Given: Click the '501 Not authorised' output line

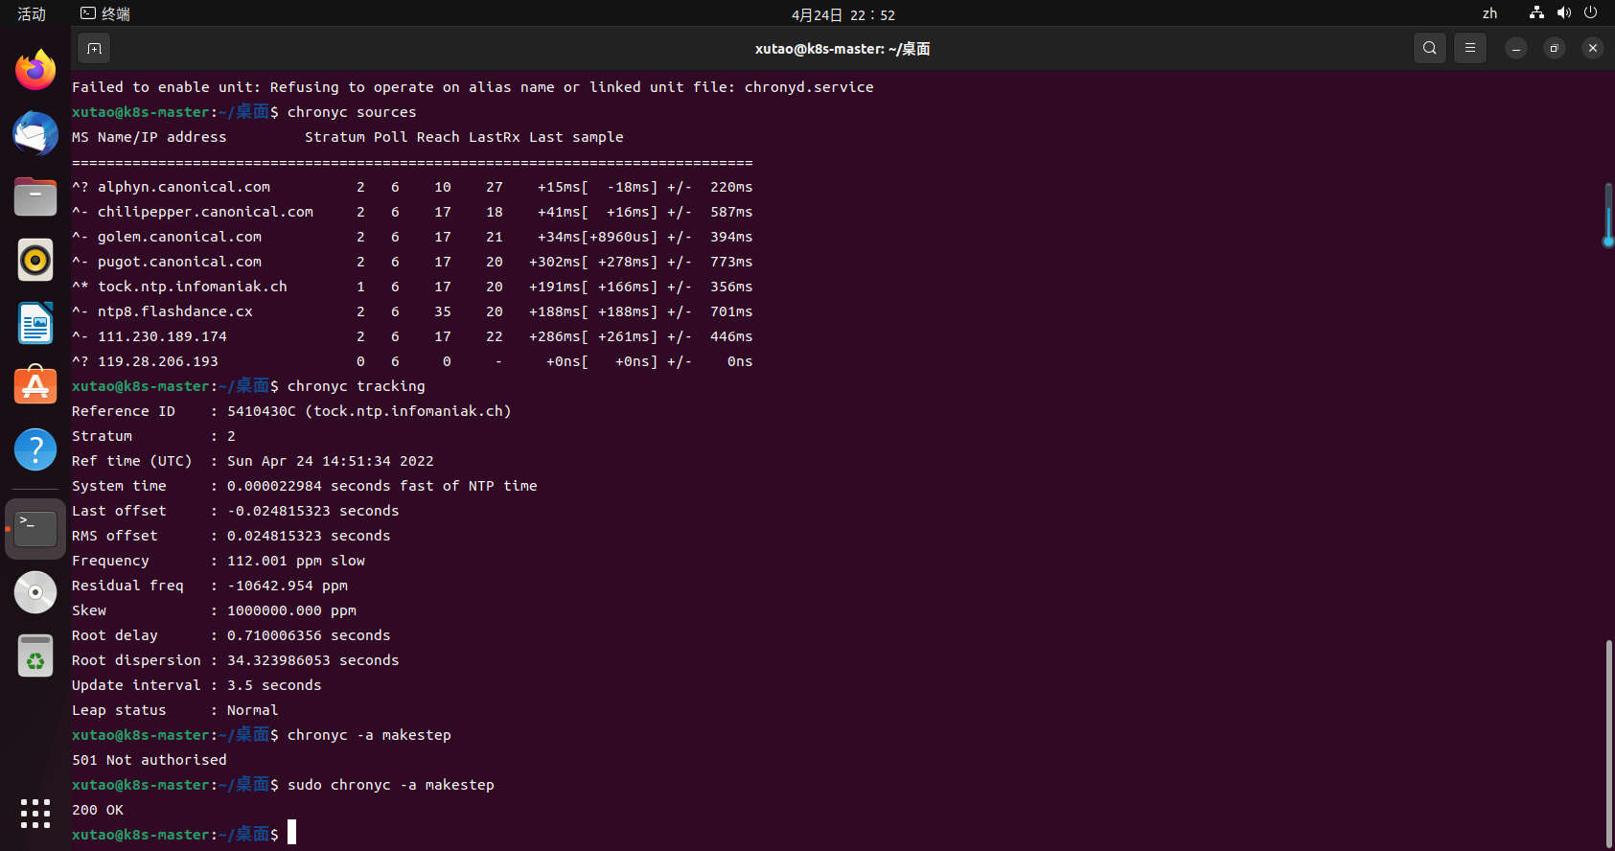Looking at the screenshot, I should tap(150, 760).
